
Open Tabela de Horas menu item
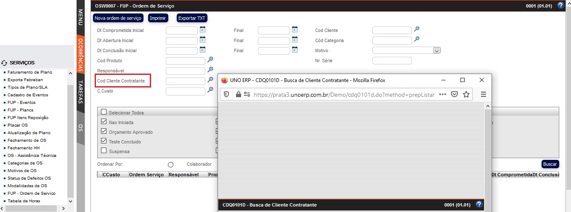pyautogui.click(x=24, y=201)
